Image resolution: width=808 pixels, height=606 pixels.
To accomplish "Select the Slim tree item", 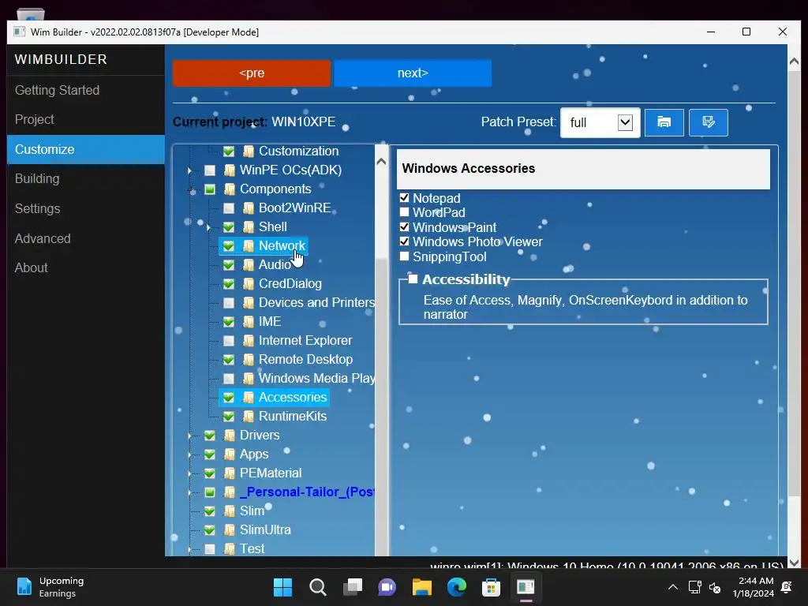I will (252, 511).
